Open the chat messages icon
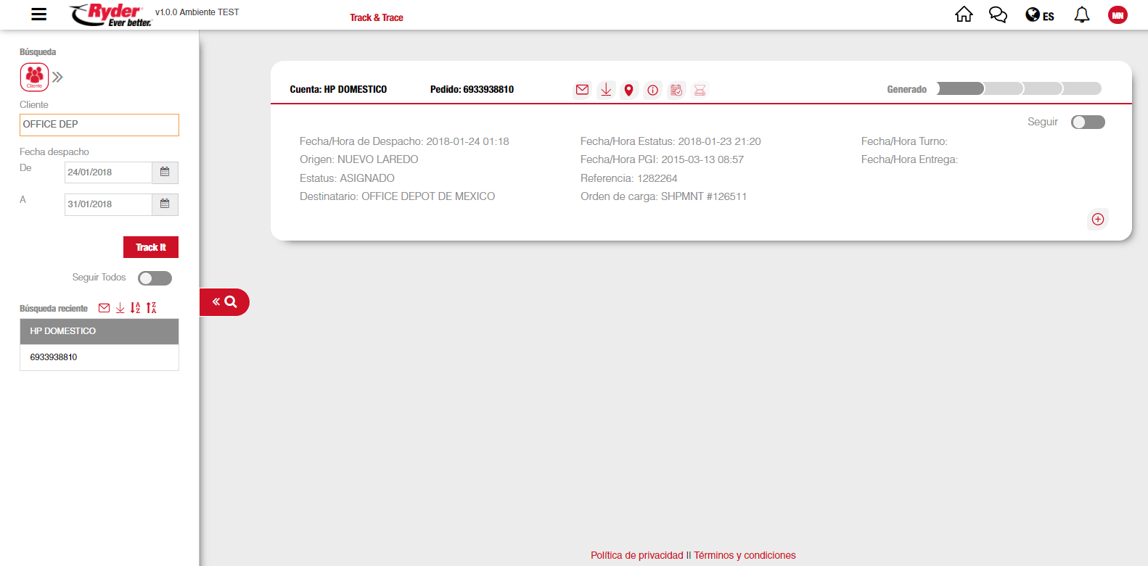This screenshot has width=1148, height=566. click(998, 14)
